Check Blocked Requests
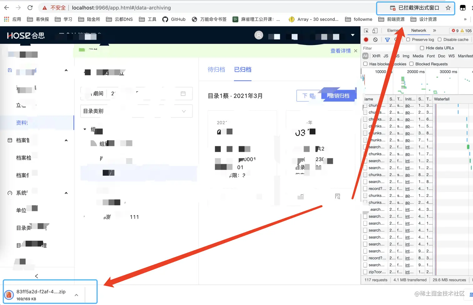 coord(411,64)
